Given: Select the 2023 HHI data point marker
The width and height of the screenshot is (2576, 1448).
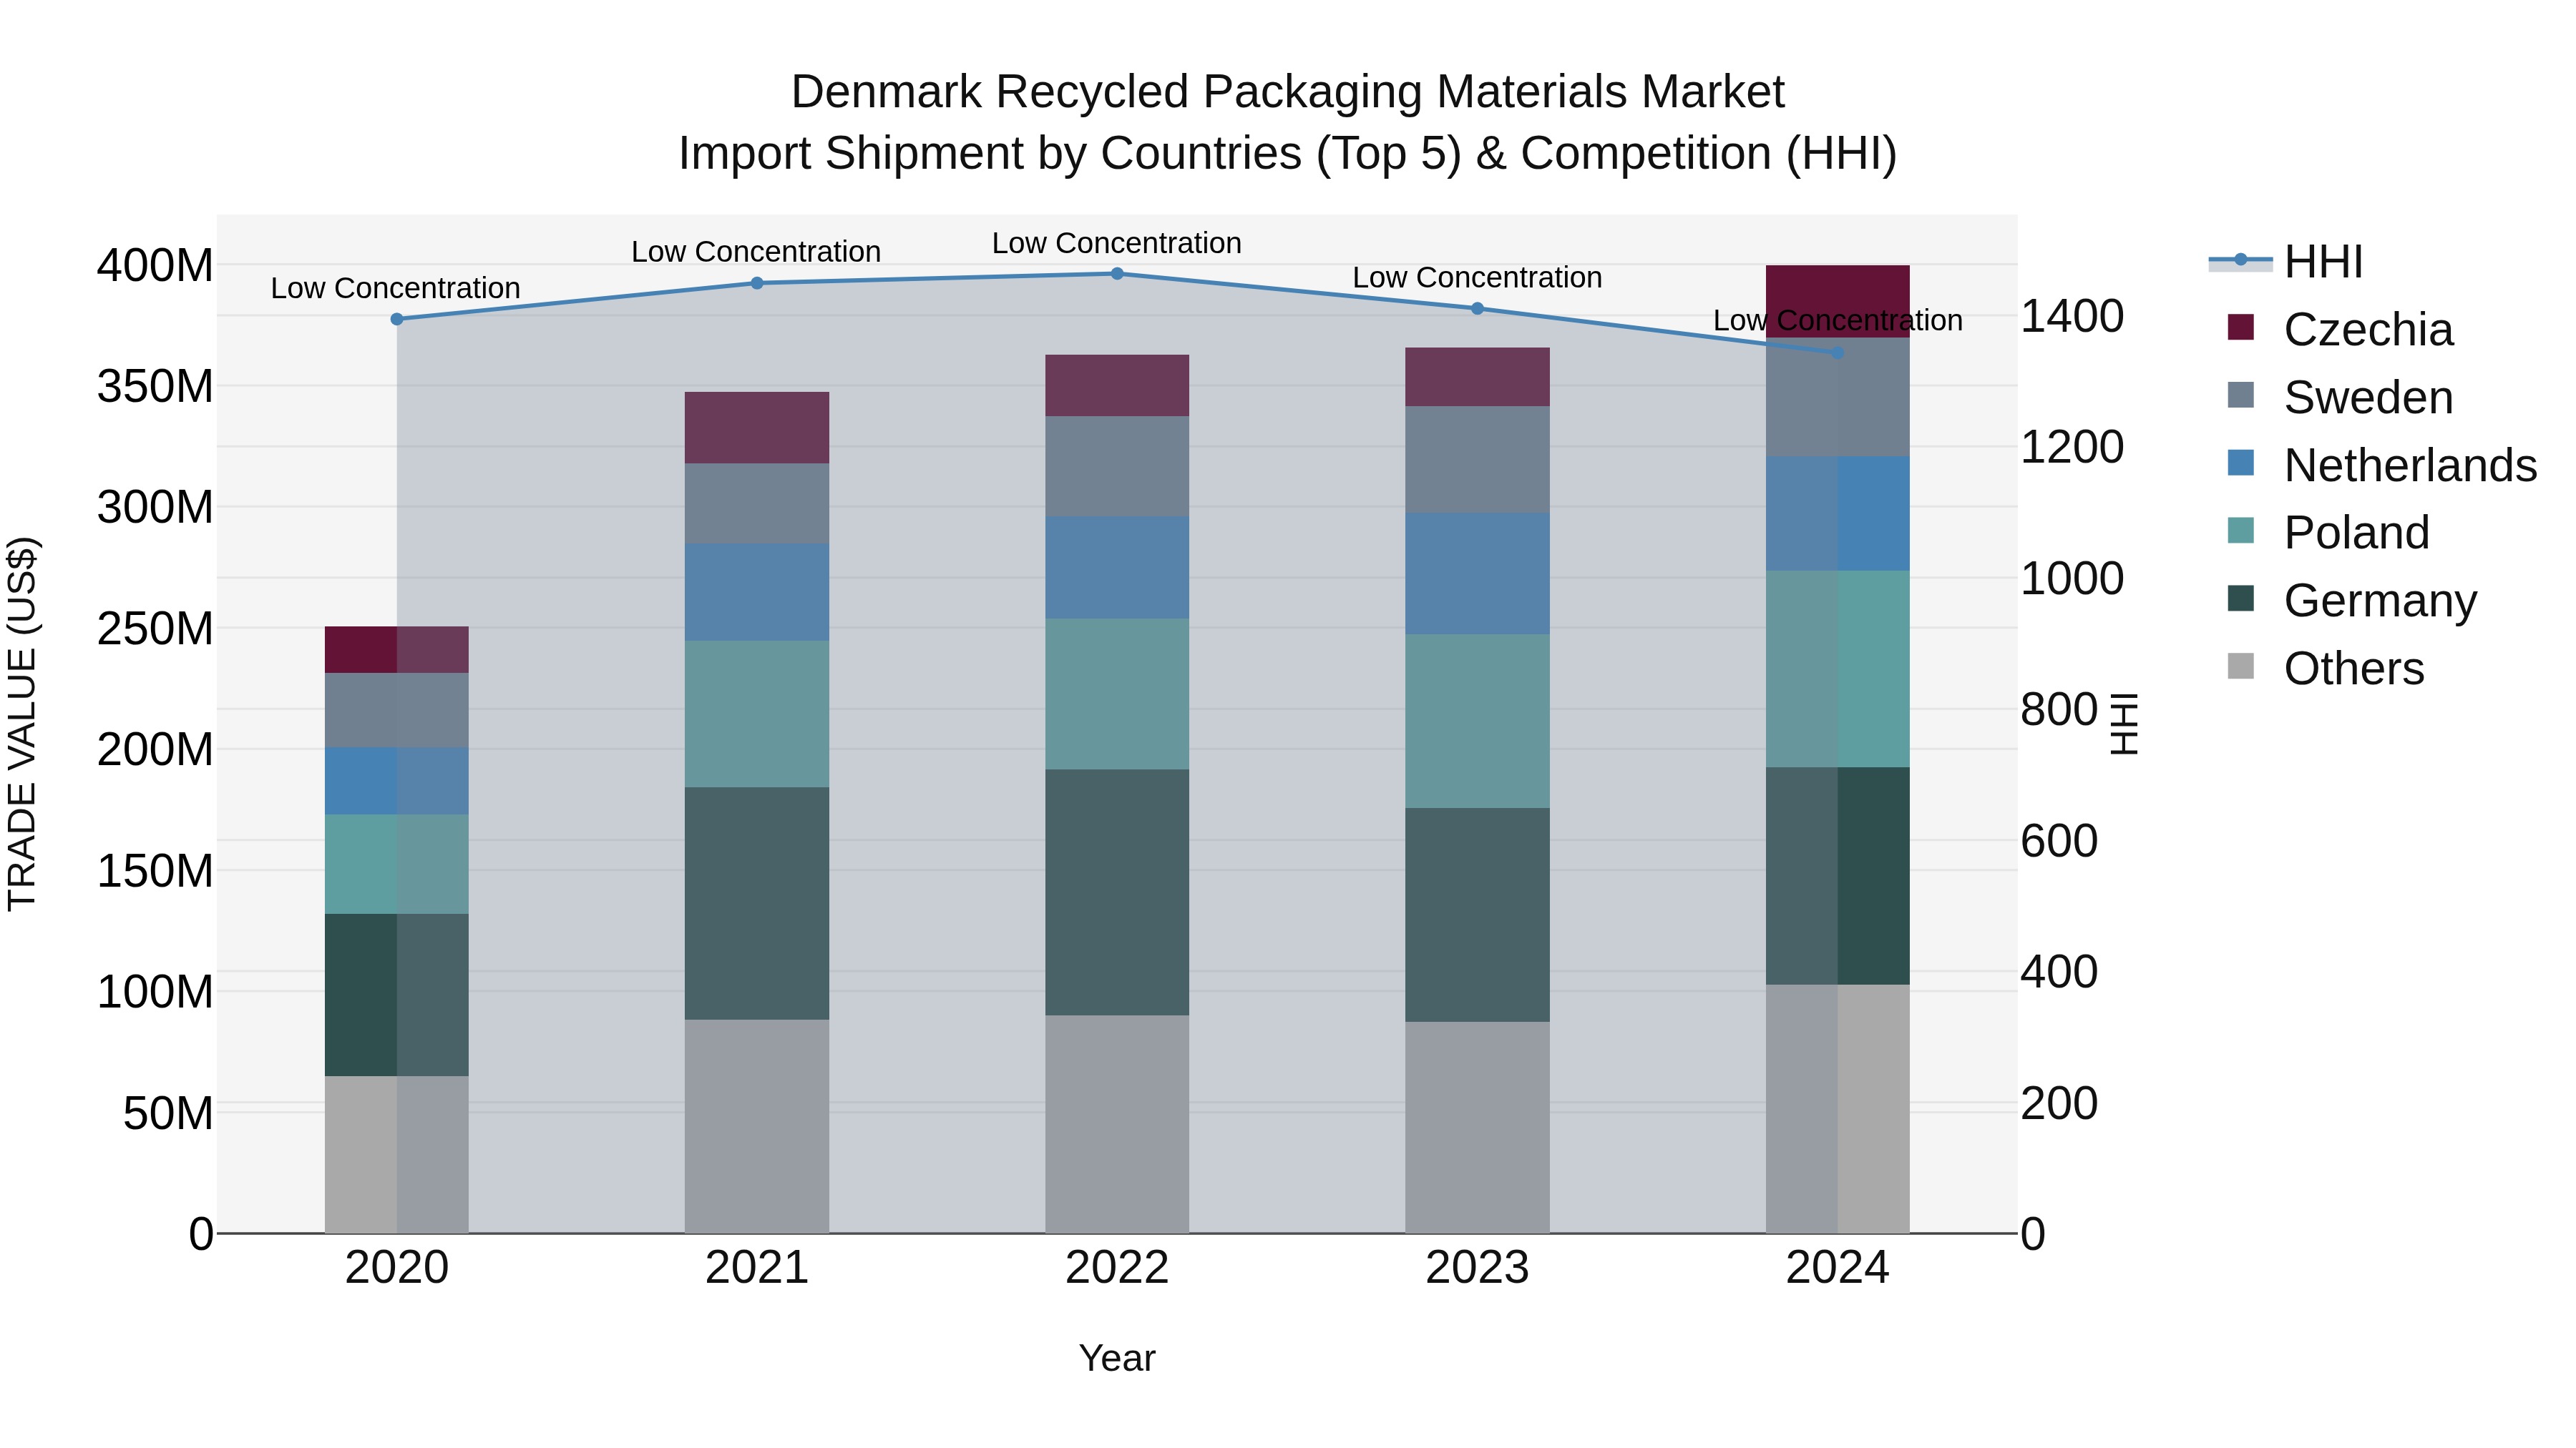Looking at the screenshot, I should tap(1477, 309).
